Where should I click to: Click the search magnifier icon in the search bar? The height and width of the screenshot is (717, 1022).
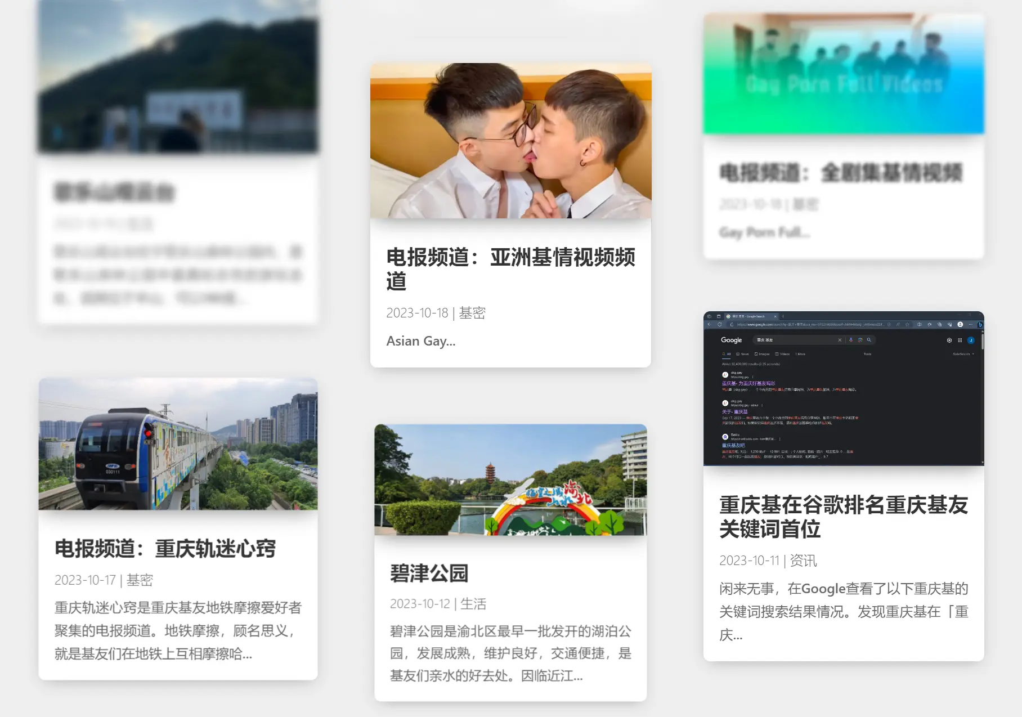(869, 340)
